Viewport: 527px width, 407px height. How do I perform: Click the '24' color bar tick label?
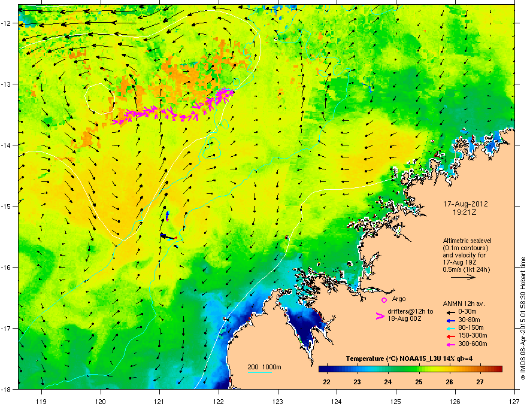tap(388, 382)
